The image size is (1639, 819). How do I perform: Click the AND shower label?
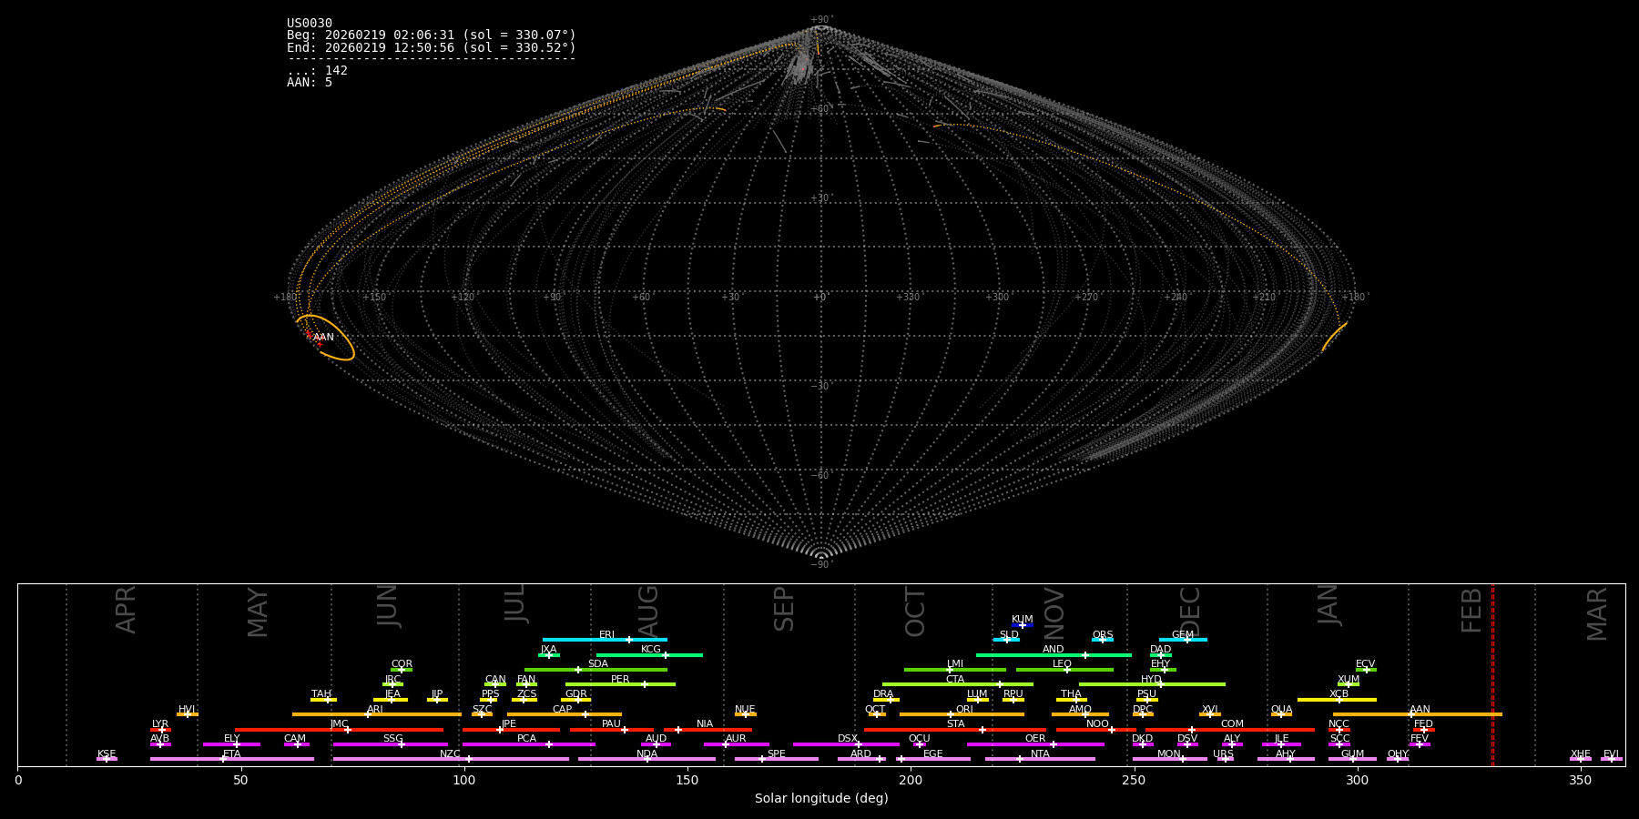click(1054, 650)
